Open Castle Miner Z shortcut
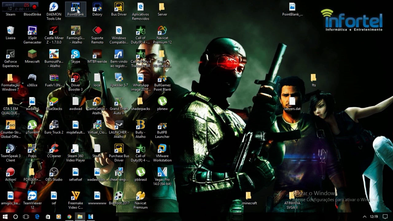Image resolution: width=393 pixels, height=221 pixels. 54,35
